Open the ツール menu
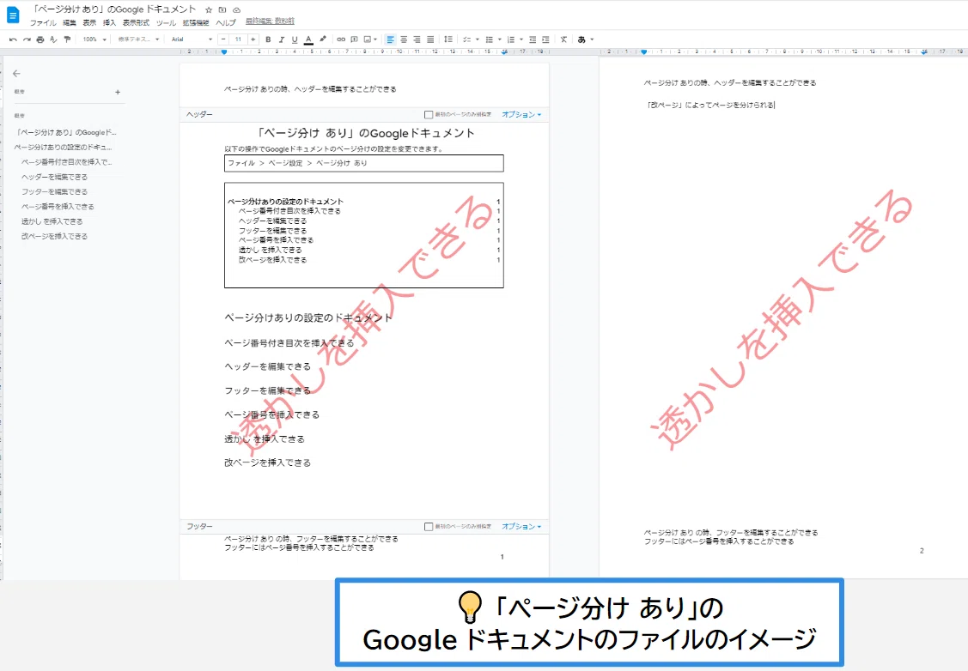This screenshot has width=968, height=671. [166, 23]
